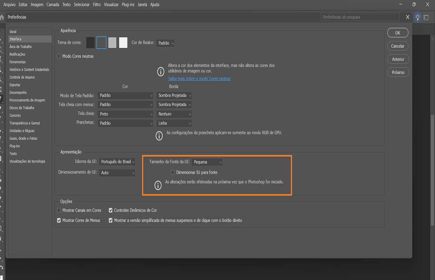Close the Preferências dialog with the X
Screen dimensions: 435x280
click(407, 17)
